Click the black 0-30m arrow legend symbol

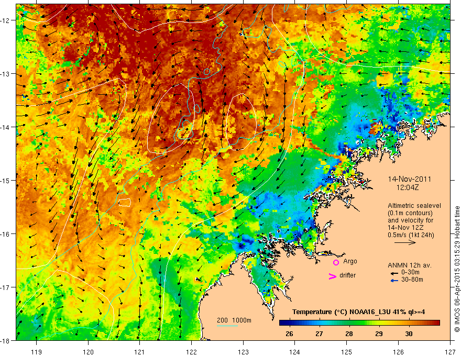point(394,273)
